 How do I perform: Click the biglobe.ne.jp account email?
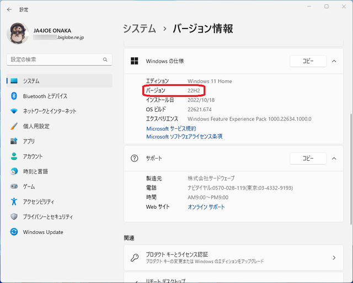(58, 37)
